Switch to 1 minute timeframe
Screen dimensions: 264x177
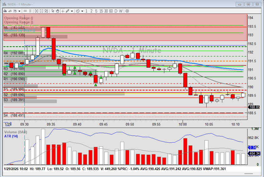click(x=86, y=11)
